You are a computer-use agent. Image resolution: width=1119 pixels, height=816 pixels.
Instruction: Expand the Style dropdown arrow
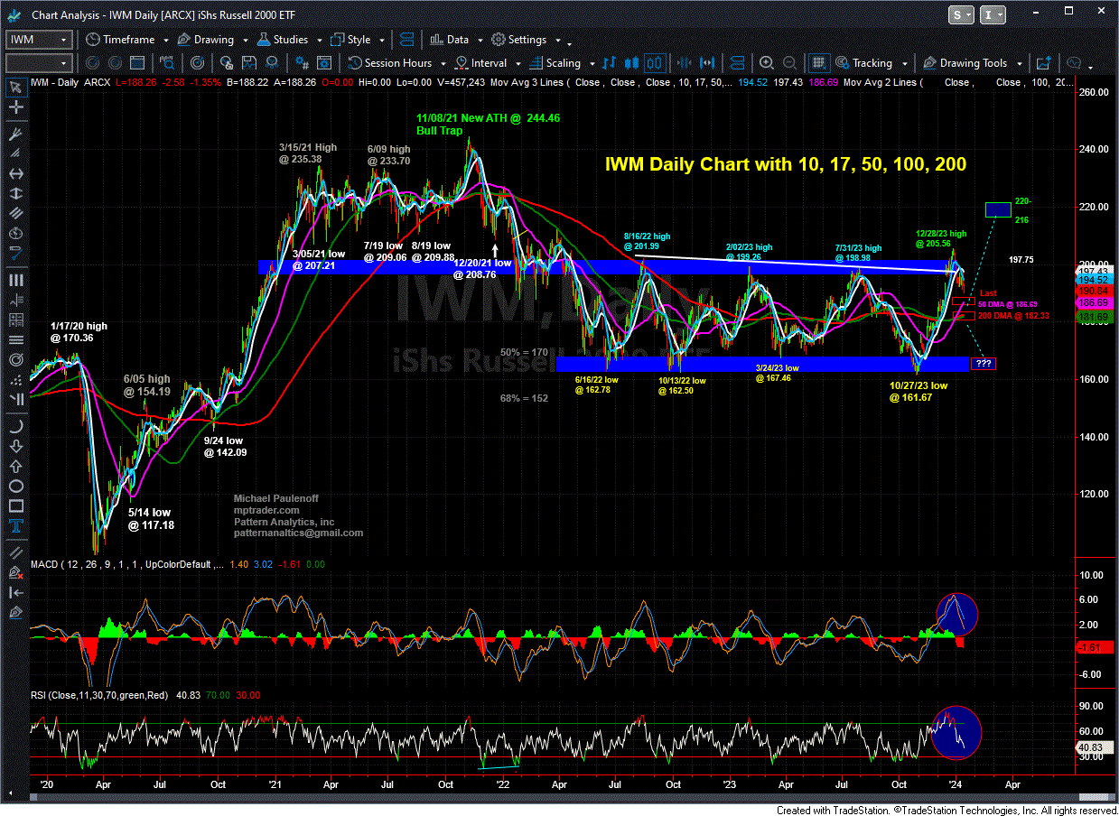[381, 41]
